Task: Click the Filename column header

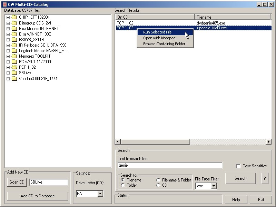Action: click(233, 17)
